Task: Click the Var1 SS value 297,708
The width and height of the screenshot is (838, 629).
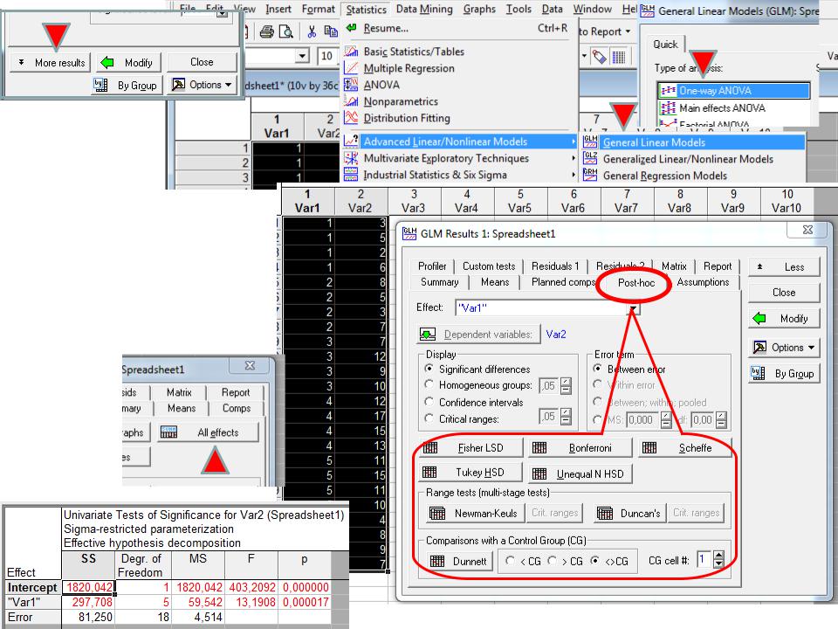Action: coord(89,602)
